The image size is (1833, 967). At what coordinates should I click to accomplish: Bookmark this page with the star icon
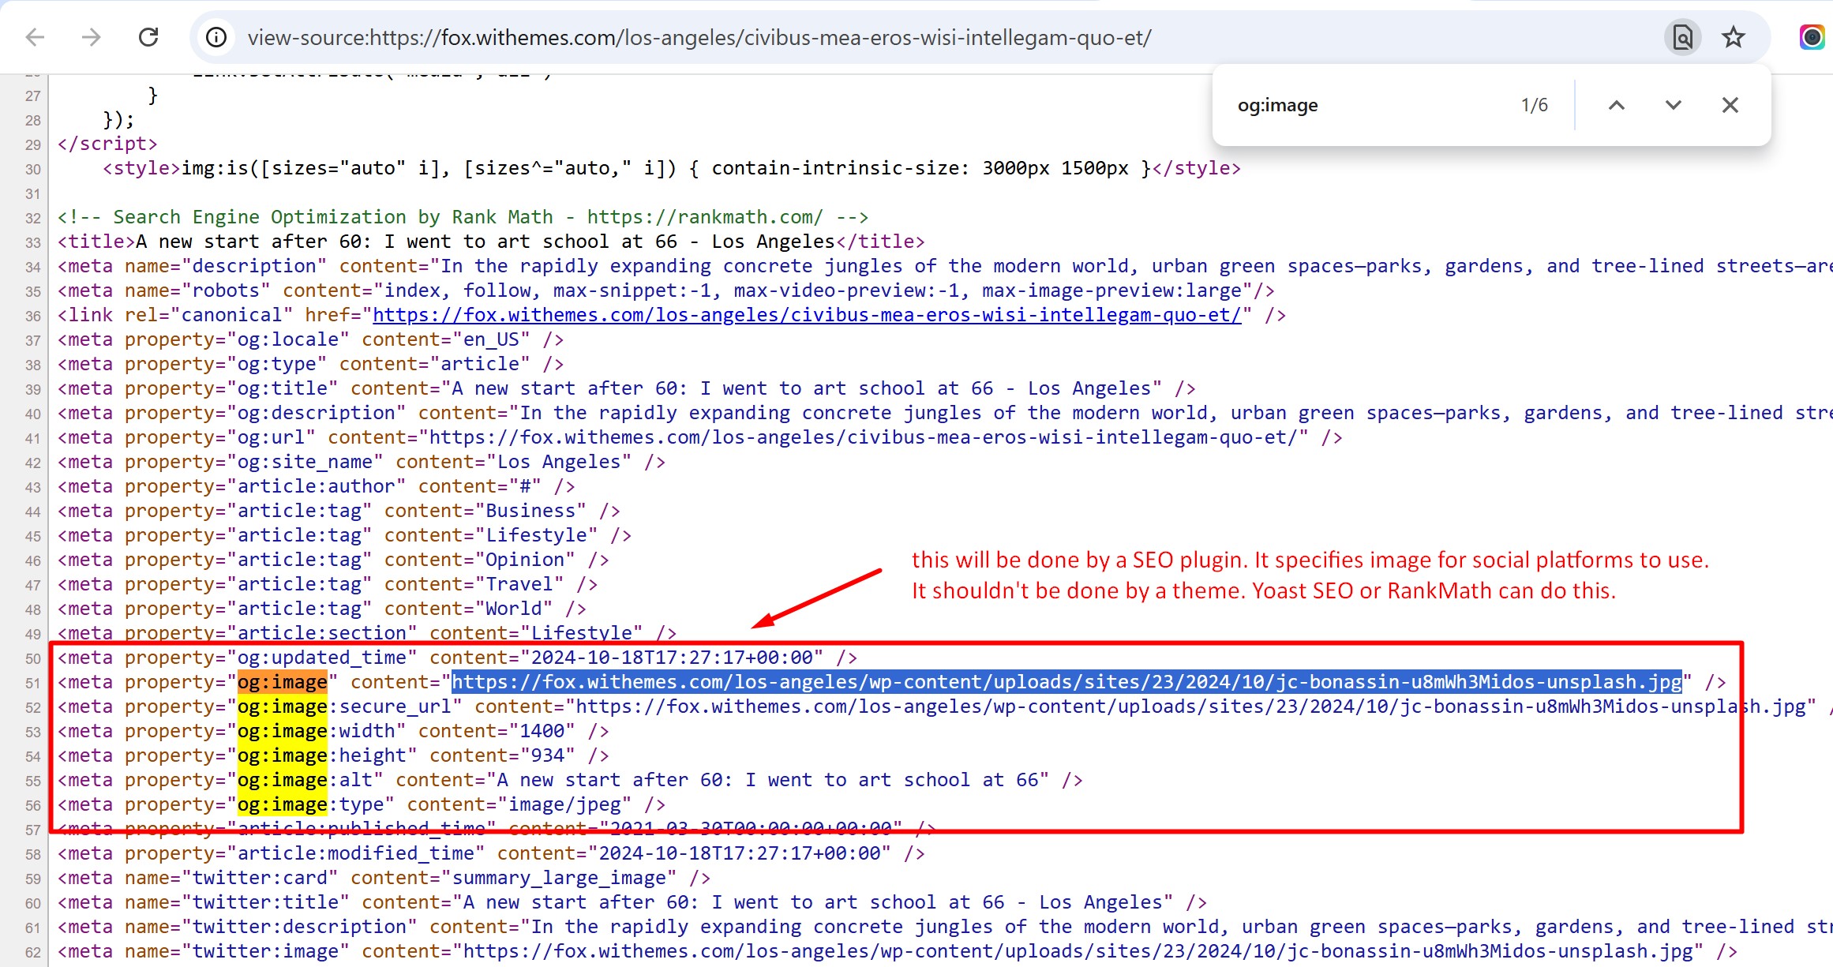tap(1734, 37)
